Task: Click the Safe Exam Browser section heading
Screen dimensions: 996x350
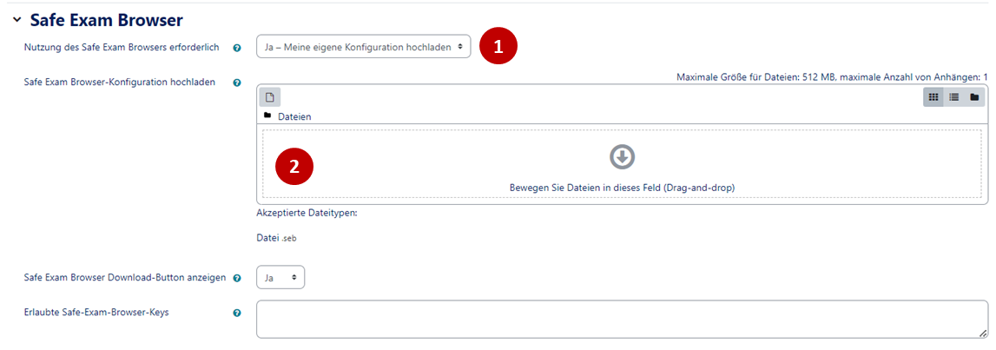Action: click(106, 19)
